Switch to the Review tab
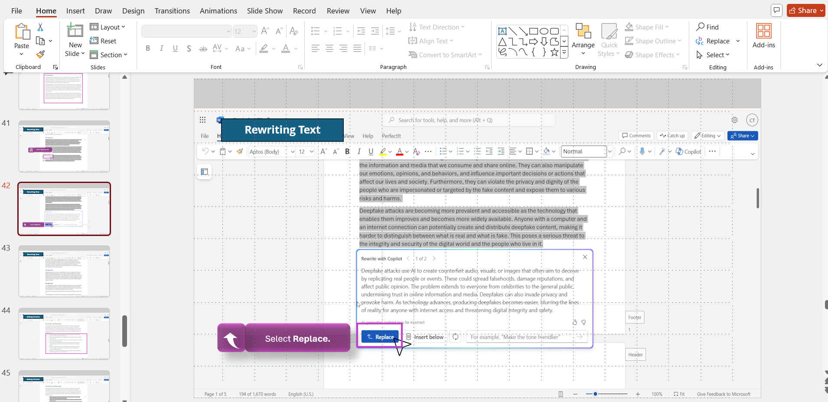 pyautogui.click(x=338, y=11)
